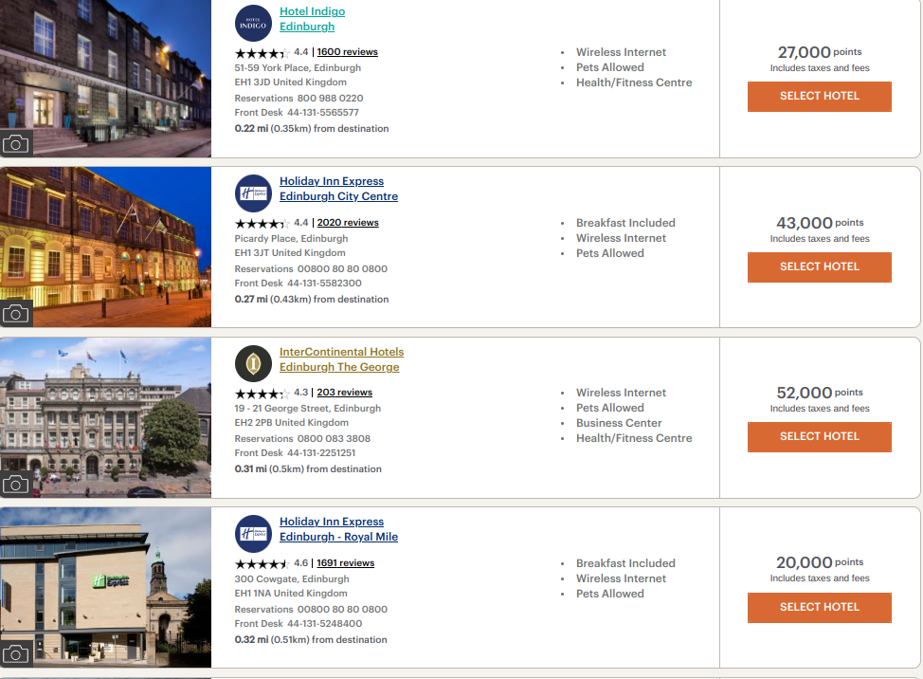The image size is (923, 679).
Task: Select the 43,000 points hotel
Action: point(819,266)
